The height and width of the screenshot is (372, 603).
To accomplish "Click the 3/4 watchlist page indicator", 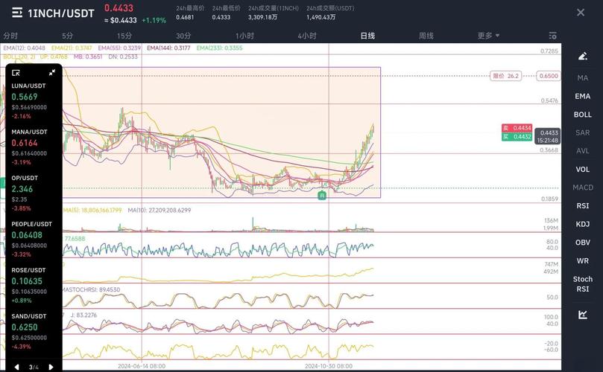I will [x=34, y=368].
